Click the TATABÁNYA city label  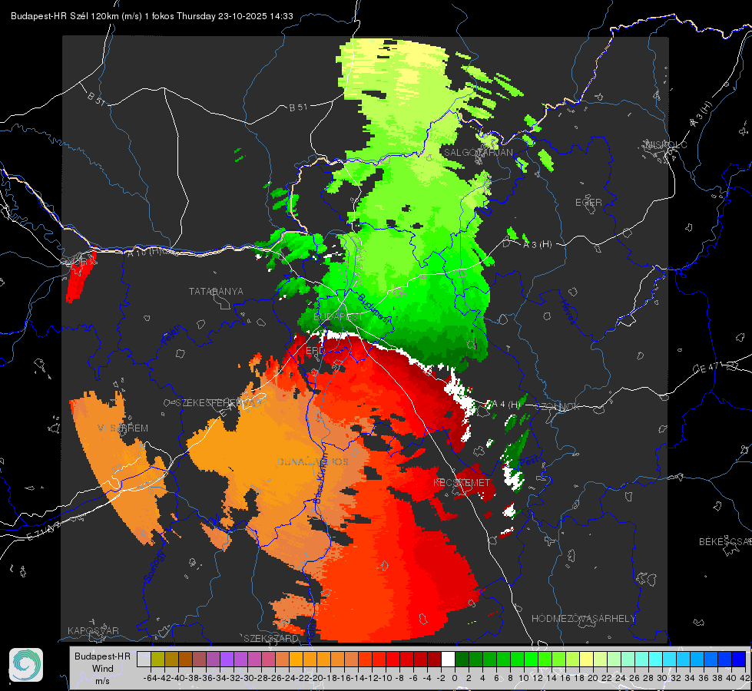tap(216, 291)
